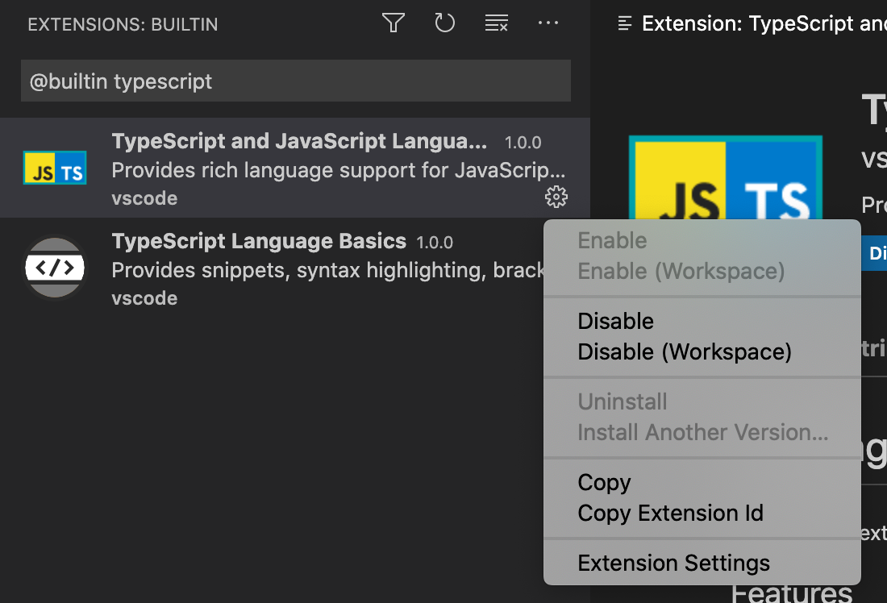887x603 pixels.
Task: Click the TypeScript Language Basics code icon
Action: [55, 268]
